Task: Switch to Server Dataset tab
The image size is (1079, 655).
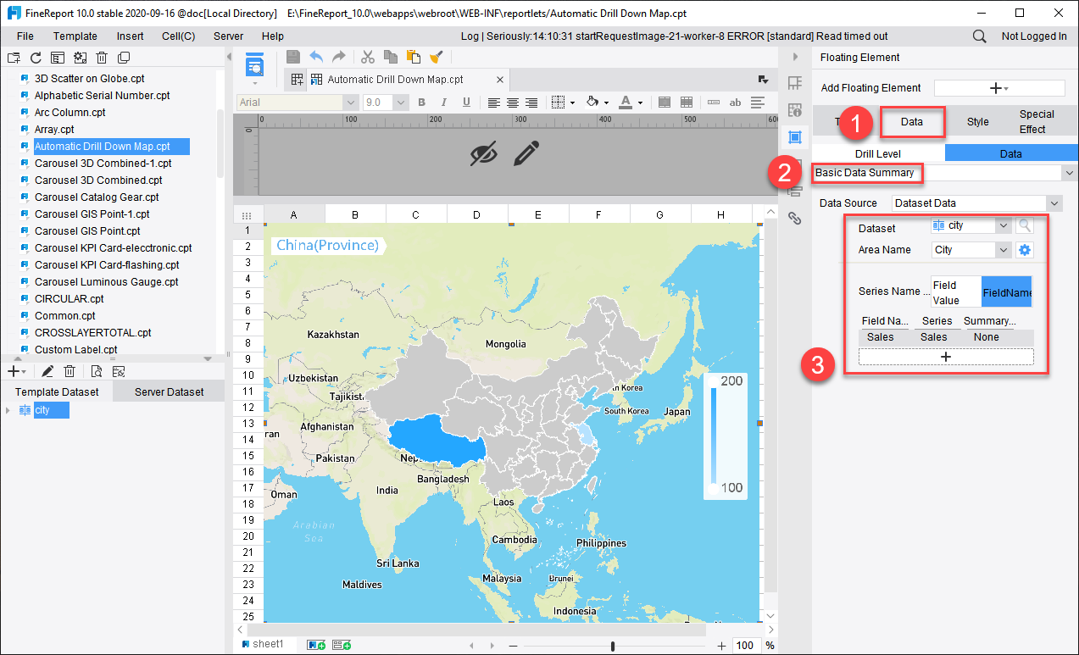Action: tap(169, 392)
